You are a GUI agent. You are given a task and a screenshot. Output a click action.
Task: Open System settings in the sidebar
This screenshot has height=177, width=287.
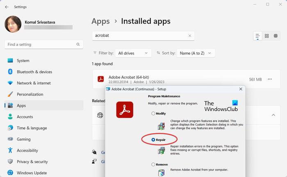click(44, 60)
